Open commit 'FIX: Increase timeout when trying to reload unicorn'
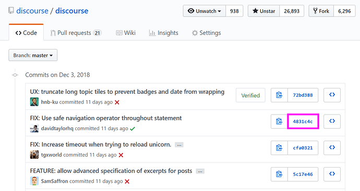This screenshot has height=191, width=360. point(101,145)
